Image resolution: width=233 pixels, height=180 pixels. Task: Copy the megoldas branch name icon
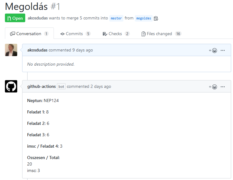[156, 18]
